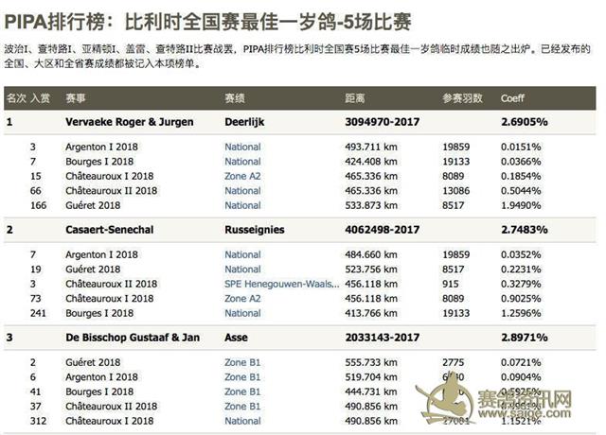Open the SPE Henegouwen-Waals... link
This screenshot has width=606, height=435.
click(282, 284)
